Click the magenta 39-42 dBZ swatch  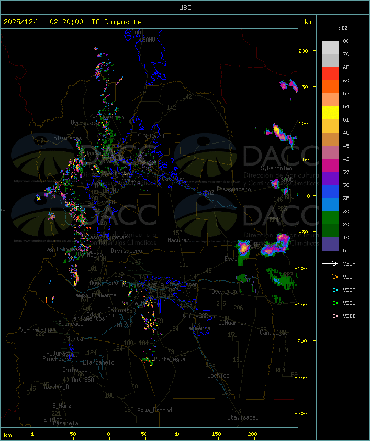click(x=330, y=166)
